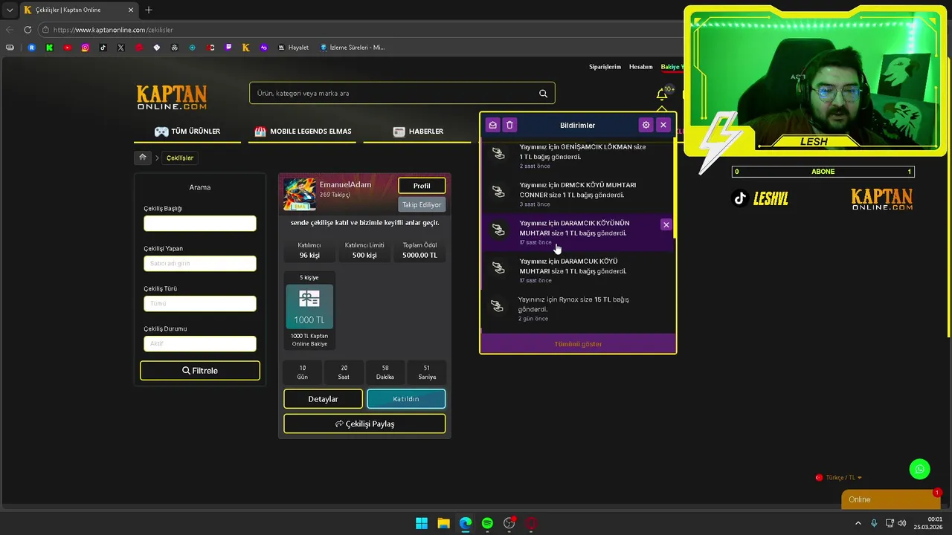Open the red Opera GX taskbar icon
The image size is (952, 535).
[x=531, y=523]
